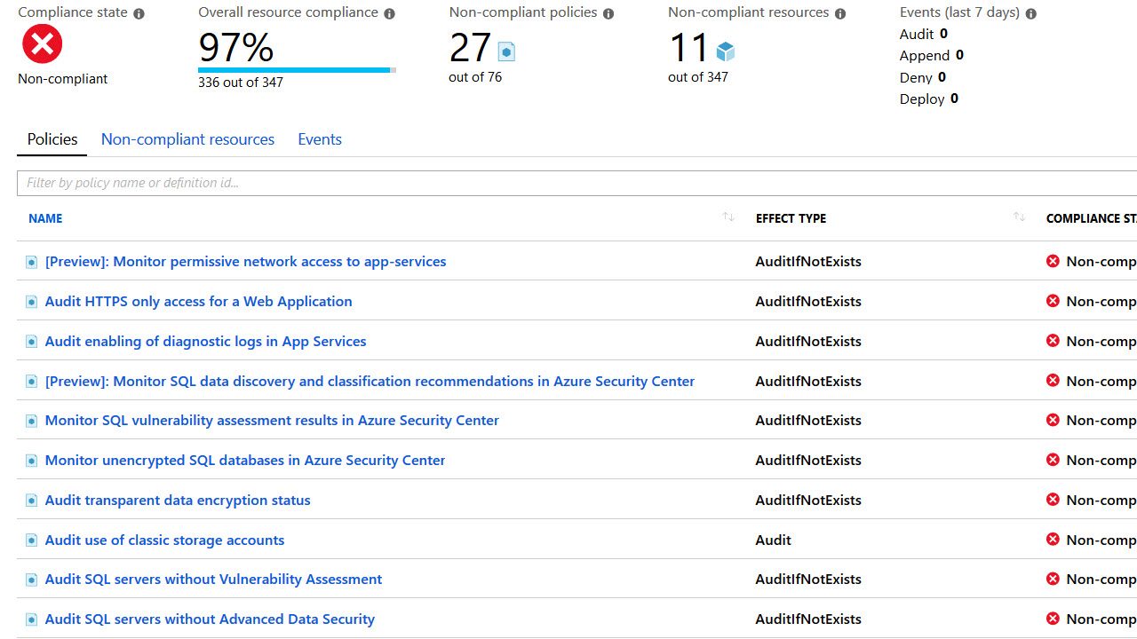Viewport: 1137px width, 639px height.
Task: Click AuditIfNotExists in the Audit HTTPS only row
Action: tap(808, 302)
